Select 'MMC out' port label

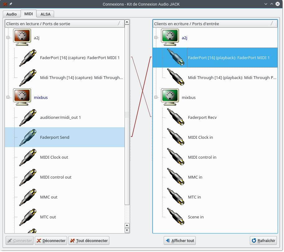tap(48, 197)
